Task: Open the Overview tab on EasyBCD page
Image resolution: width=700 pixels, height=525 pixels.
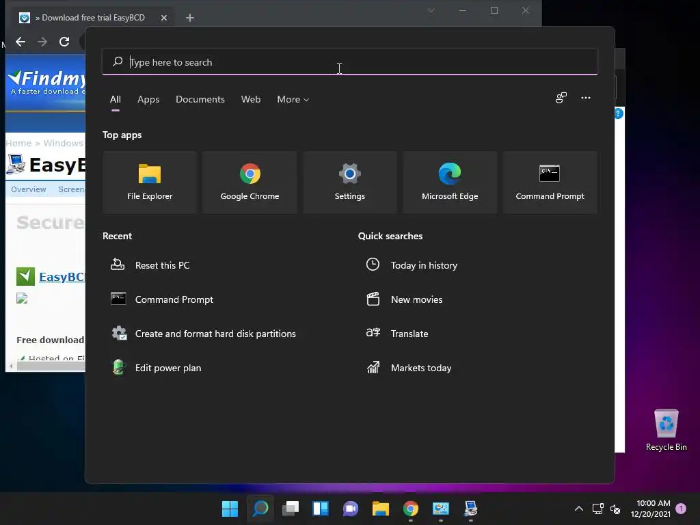Action: [x=29, y=189]
